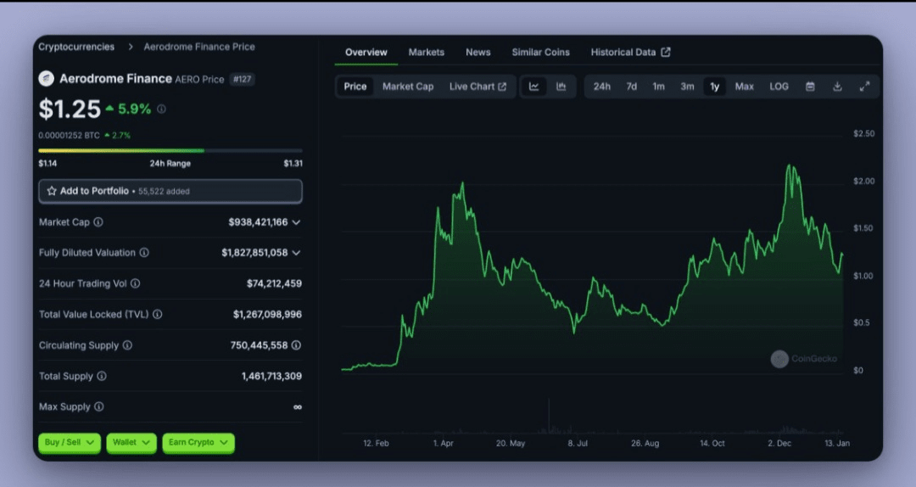Viewport: 916px width, 487px height.
Task: Expand Market Cap value chevron
Action: [x=296, y=222]
